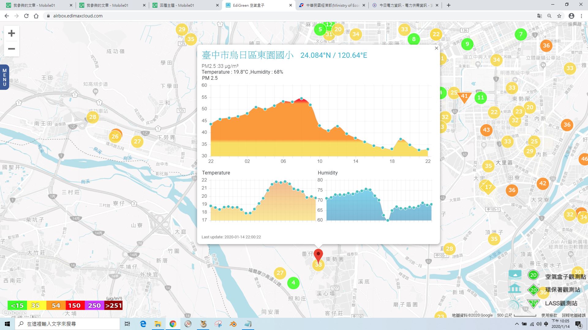Open Blender from taskbar
The width and height of the screenshot is (588, 330).
click(233, 324)
